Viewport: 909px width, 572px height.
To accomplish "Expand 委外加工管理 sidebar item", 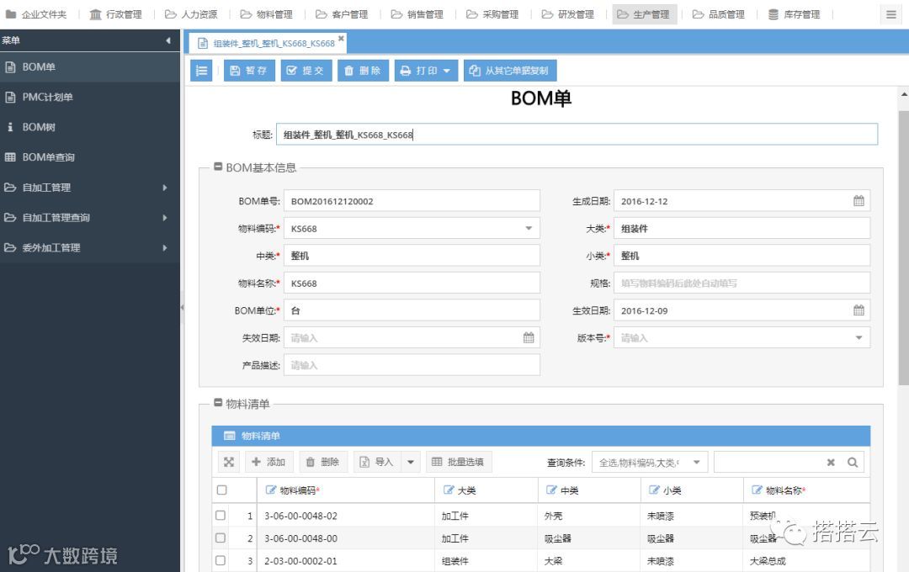I will tap(90, 248).
